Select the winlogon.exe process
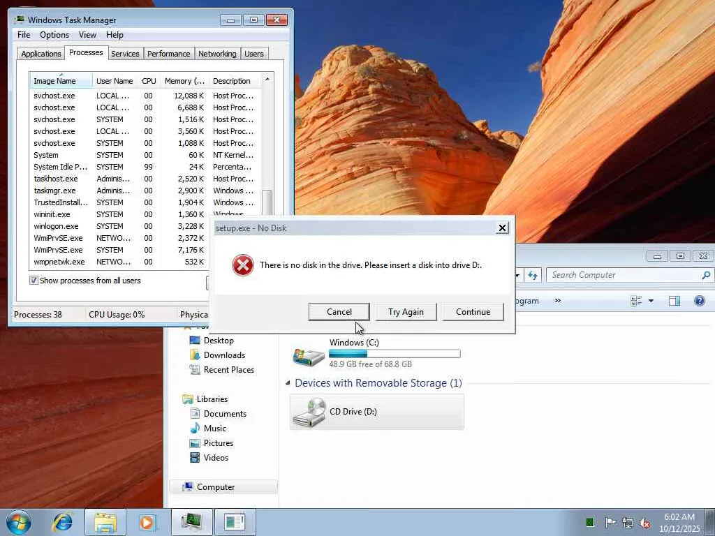 tap(119, 226)
